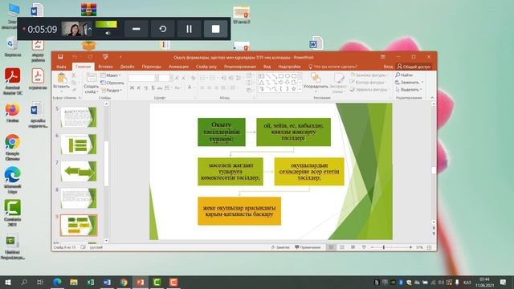Switch to the Анимация ribbon tab
The height and width of the screenshot is (289, 514).
click(178, 67)
